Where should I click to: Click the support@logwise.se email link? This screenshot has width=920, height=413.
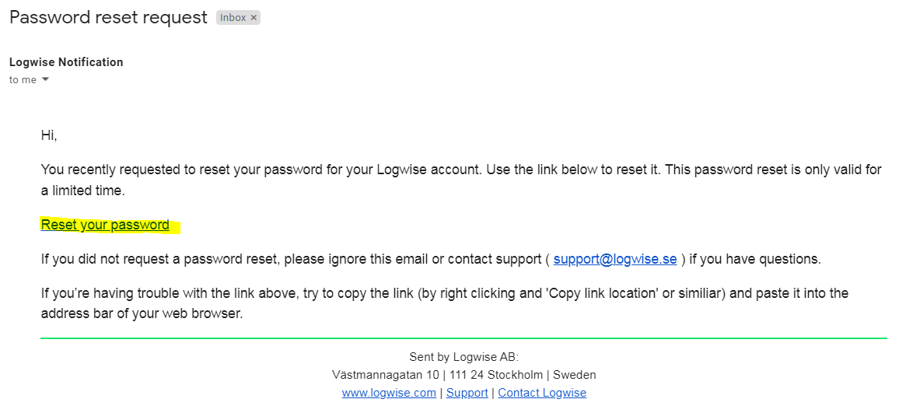[x=615, y=259]
